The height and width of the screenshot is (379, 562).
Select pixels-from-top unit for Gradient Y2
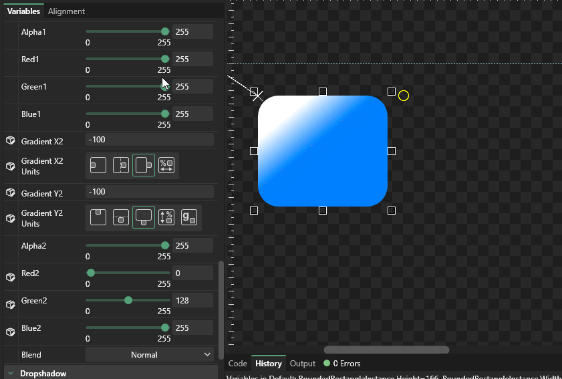point(98,217)
